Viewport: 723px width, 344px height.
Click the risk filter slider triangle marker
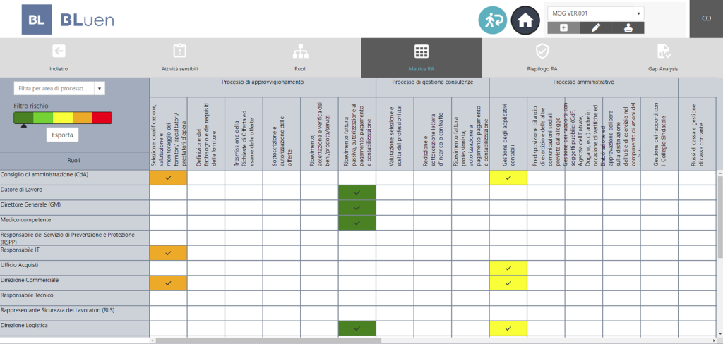(23, 125)
